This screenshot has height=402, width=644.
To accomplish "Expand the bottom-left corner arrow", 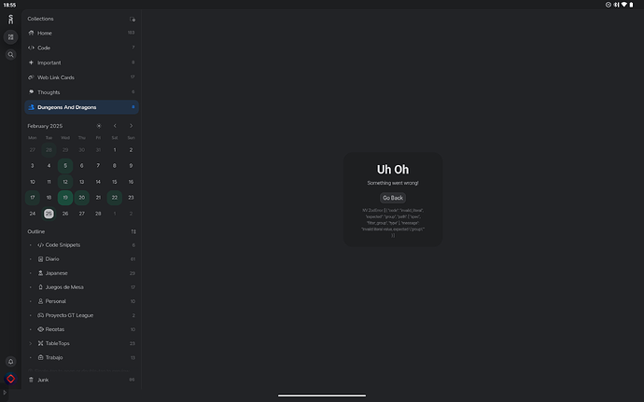I will [x=5, y=393].
